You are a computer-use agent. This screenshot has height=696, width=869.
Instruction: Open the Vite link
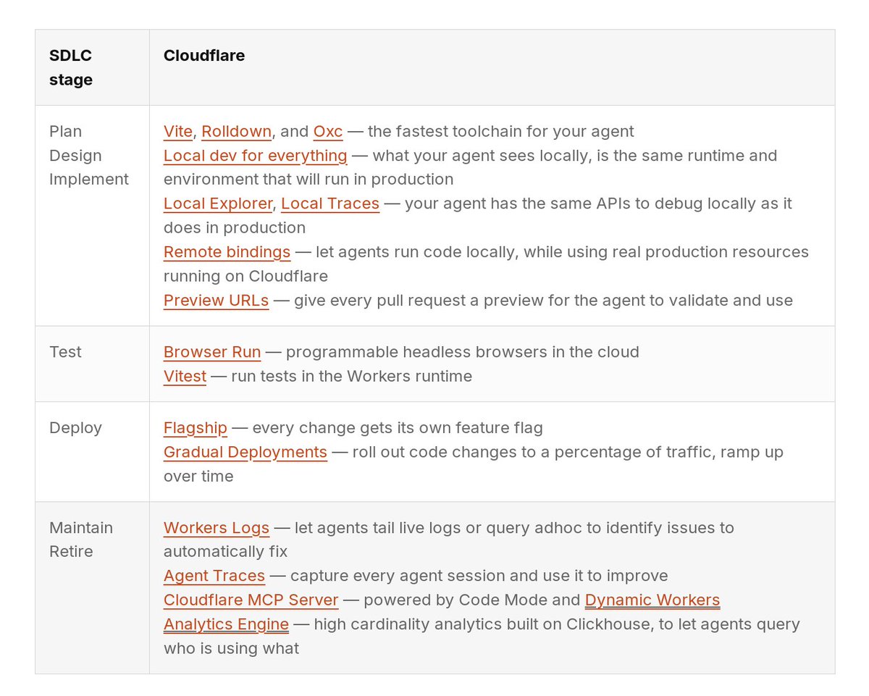(178, 131)
